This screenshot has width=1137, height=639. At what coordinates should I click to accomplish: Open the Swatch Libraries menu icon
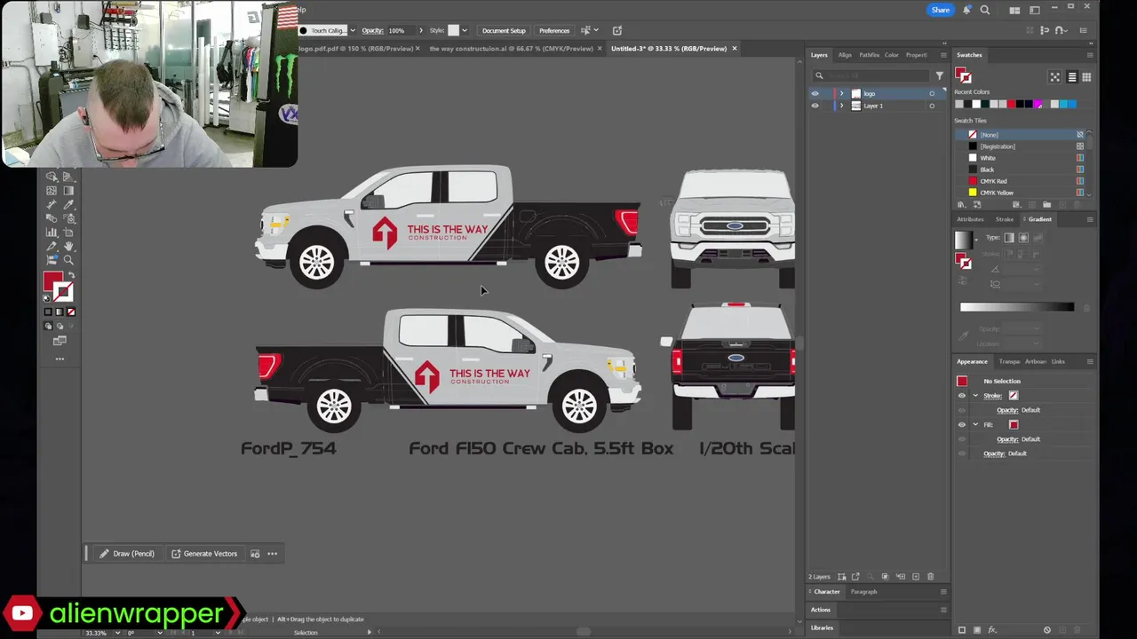961,205
